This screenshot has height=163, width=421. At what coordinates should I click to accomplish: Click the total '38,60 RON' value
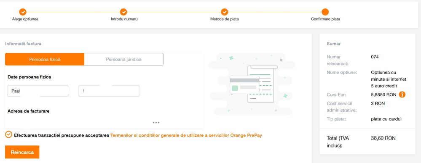(383, 138)
